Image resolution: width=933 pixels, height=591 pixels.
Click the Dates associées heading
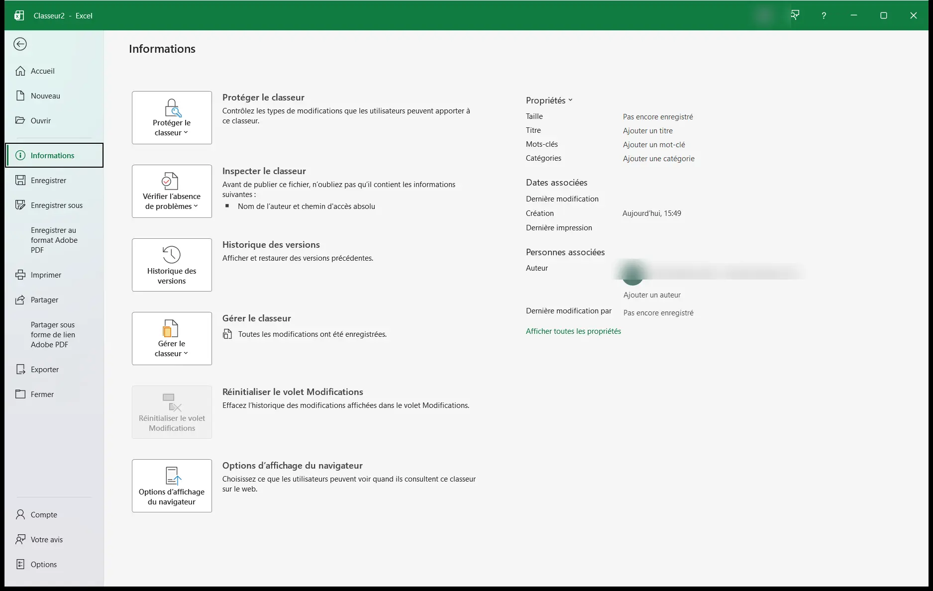[556, 183]
